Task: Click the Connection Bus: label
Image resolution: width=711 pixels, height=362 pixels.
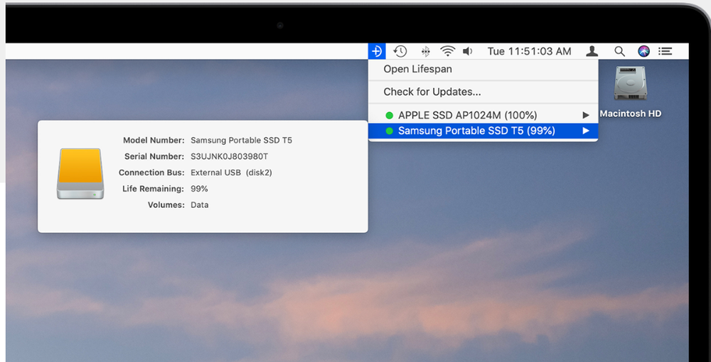Action: click(x=151, y=172)
